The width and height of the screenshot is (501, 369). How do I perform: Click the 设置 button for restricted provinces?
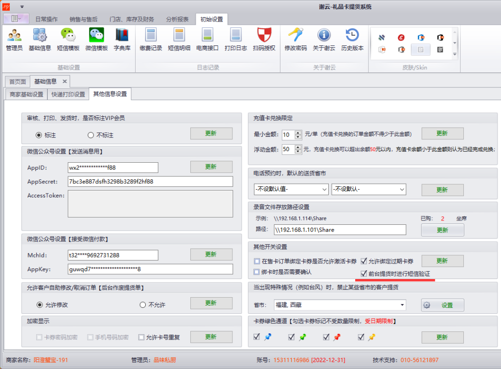442,305
